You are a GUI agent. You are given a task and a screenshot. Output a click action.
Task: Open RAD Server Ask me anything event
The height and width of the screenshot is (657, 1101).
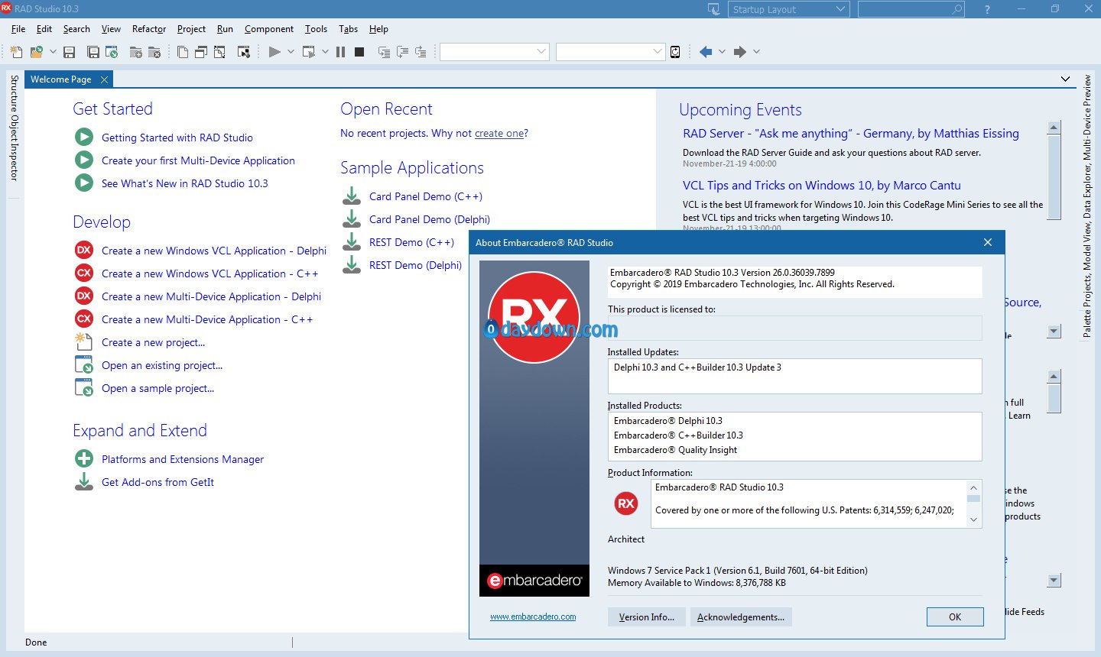851,134
